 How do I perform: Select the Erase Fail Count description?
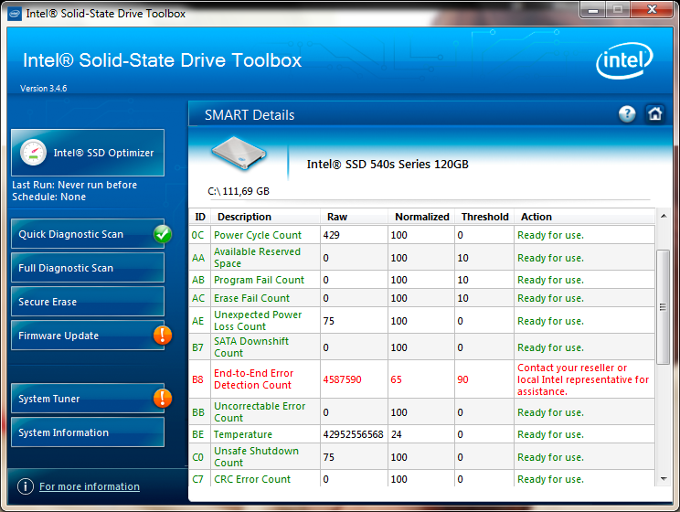(x=251, y=298)
